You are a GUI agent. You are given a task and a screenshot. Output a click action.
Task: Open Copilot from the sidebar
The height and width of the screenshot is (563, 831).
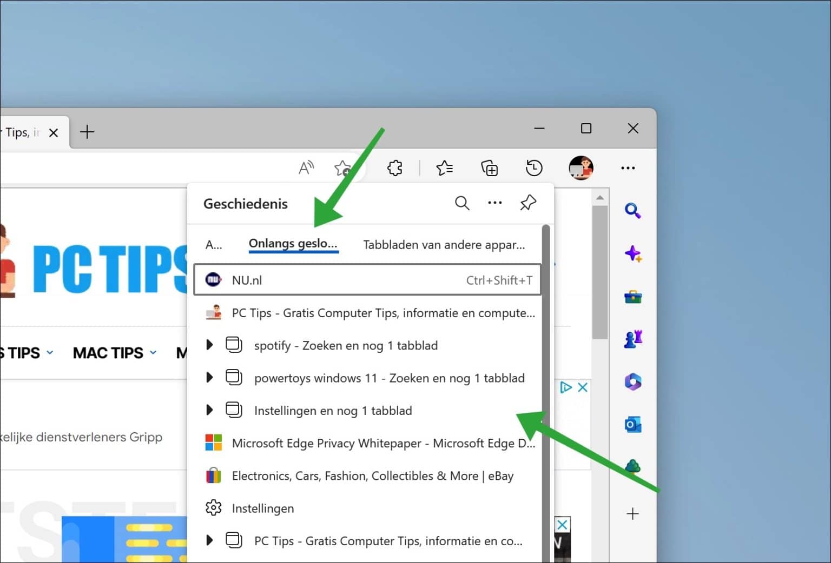[x=632, y=253]
